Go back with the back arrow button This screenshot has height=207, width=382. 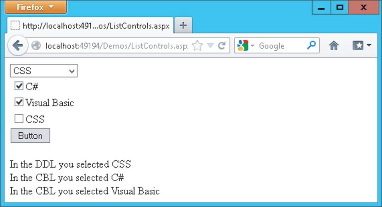(x=18, y=46)
